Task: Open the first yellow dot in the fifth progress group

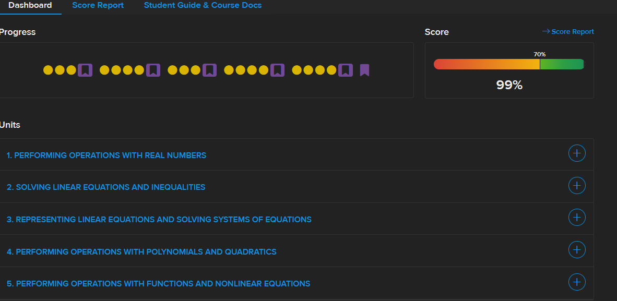Action: pyautogui.click(x=296, y=70)
